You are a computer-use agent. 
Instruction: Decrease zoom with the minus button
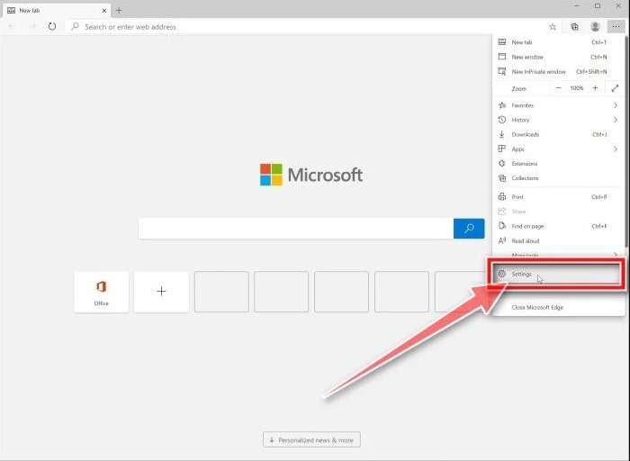tap(558, 88)
